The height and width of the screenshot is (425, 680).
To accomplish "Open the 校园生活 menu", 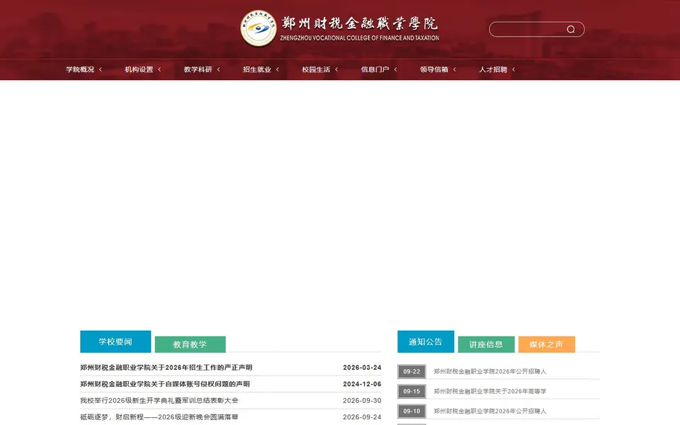I will [316, 69].
